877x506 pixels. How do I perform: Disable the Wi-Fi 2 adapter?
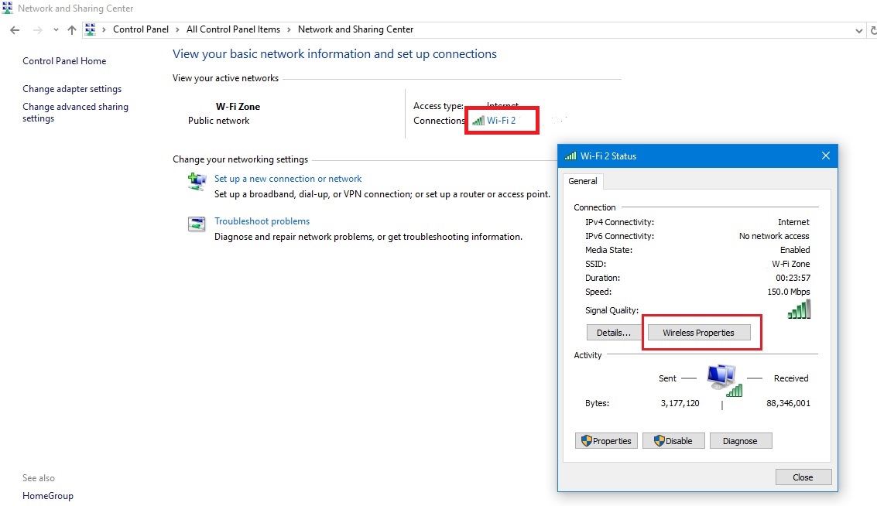pos(673,441)
